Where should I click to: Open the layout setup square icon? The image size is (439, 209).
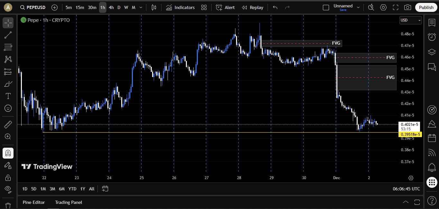pos(326,7)
